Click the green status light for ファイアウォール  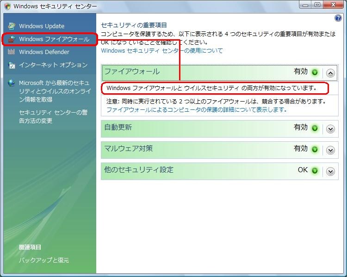pos(315,72)
